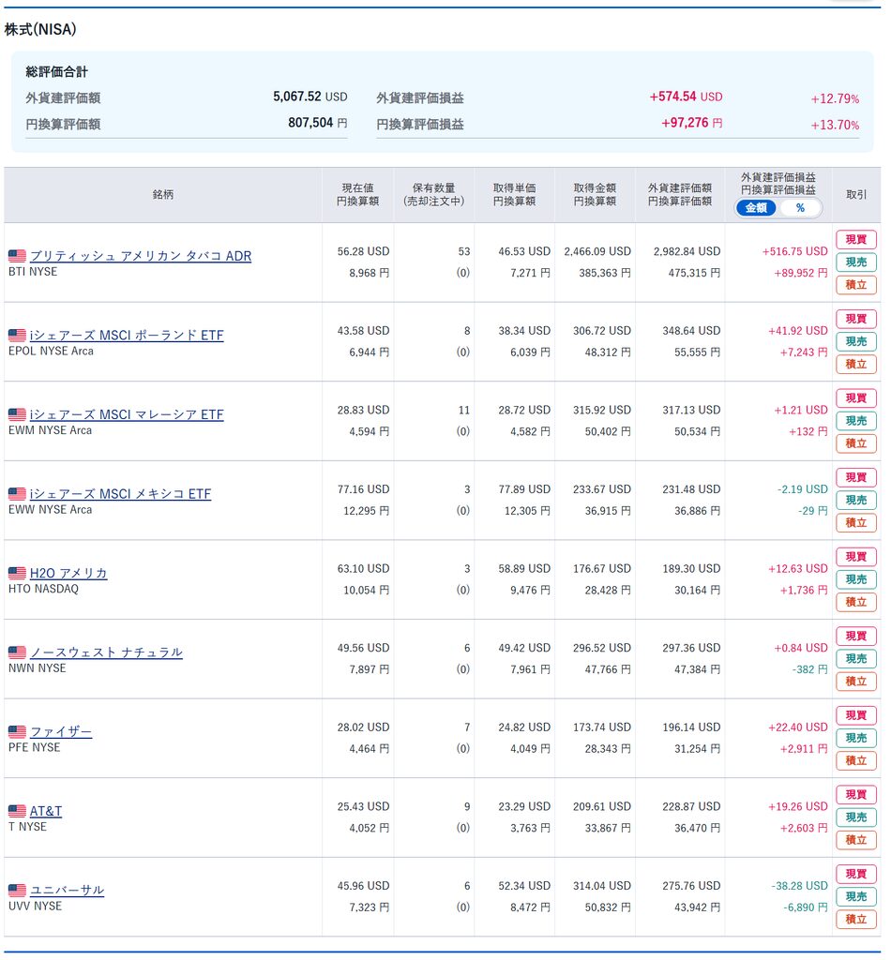This screenshot has height=960, width=891.
Task: Click 現買 button for EWM row
Action: click(x=856, y=397)
